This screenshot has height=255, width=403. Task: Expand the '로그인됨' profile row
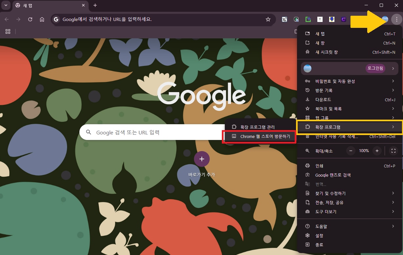tap(350, 69)
